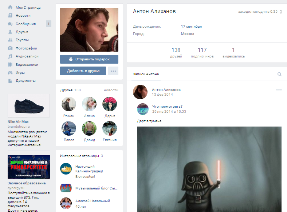Expand the post options ellipsis menu
The image size is (287, 212).
coord(279,90)
